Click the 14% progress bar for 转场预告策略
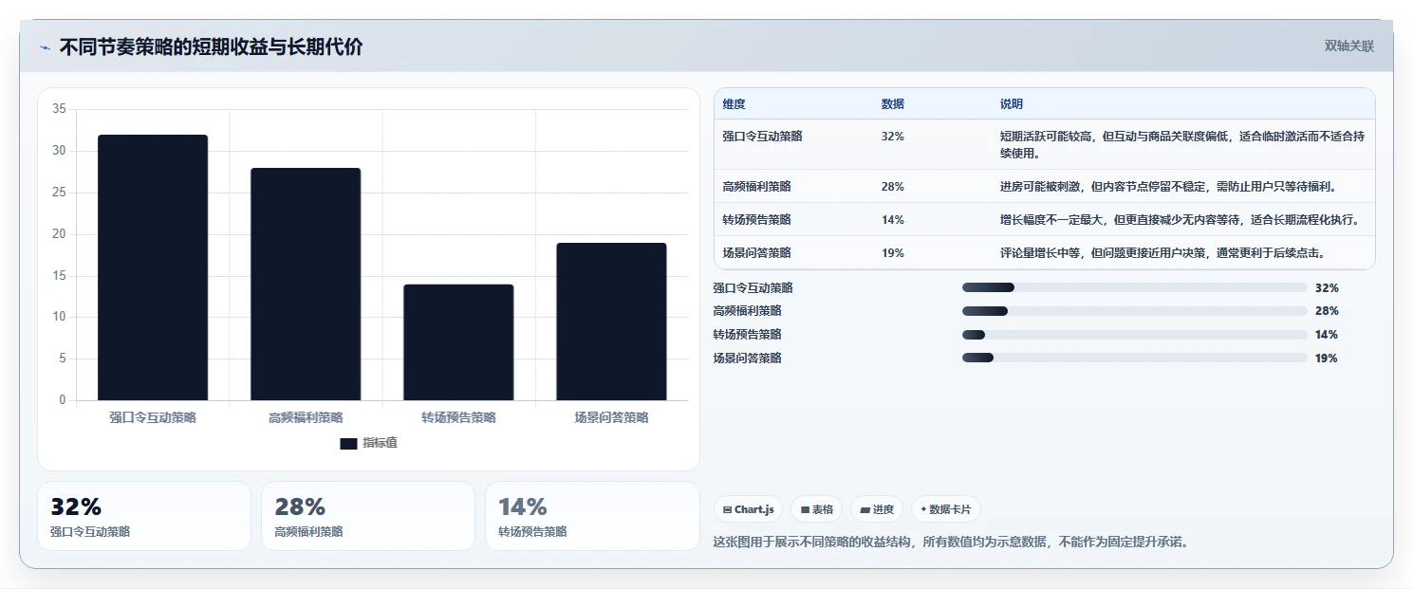The image size is (1413, 589). [x=1135, y=335]
